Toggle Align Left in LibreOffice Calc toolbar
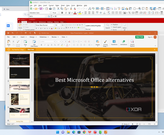 coord(86,13)
